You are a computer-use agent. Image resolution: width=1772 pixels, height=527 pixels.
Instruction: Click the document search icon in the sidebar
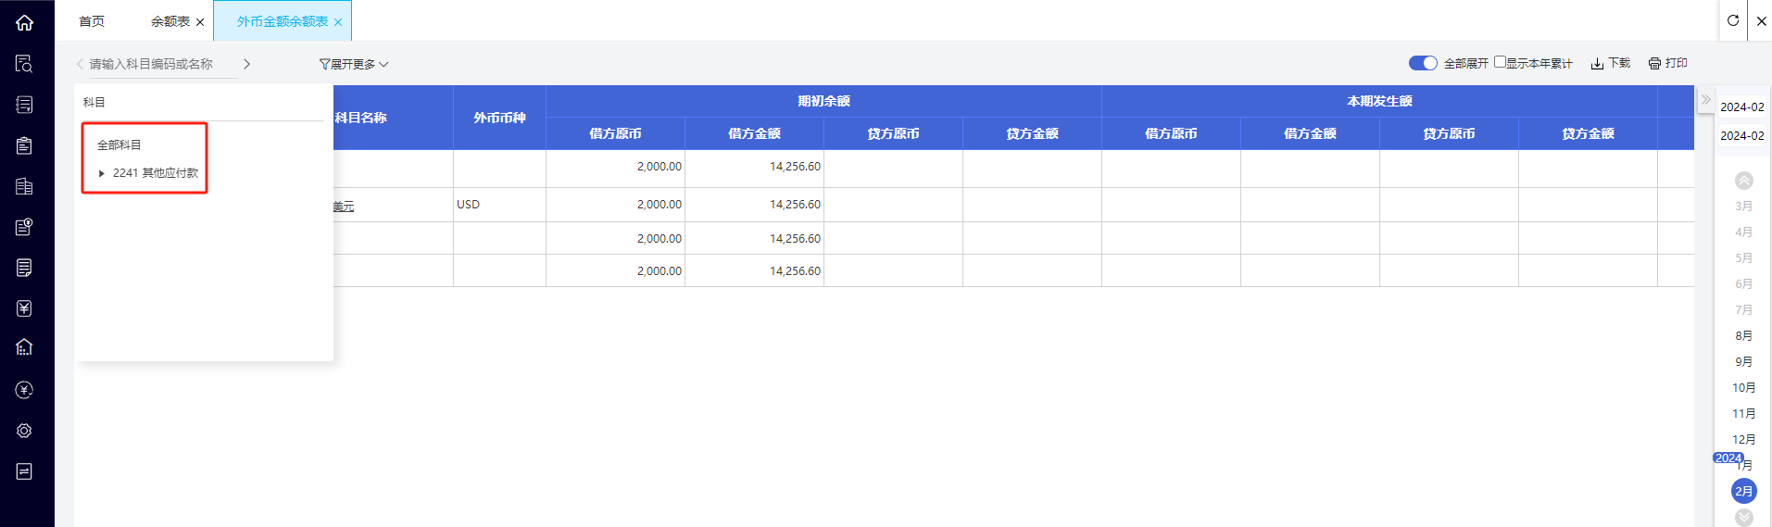point(25,64)
